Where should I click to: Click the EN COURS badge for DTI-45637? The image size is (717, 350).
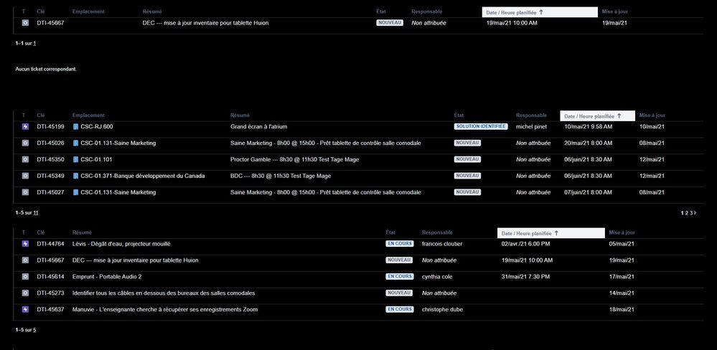coord(400,310)
